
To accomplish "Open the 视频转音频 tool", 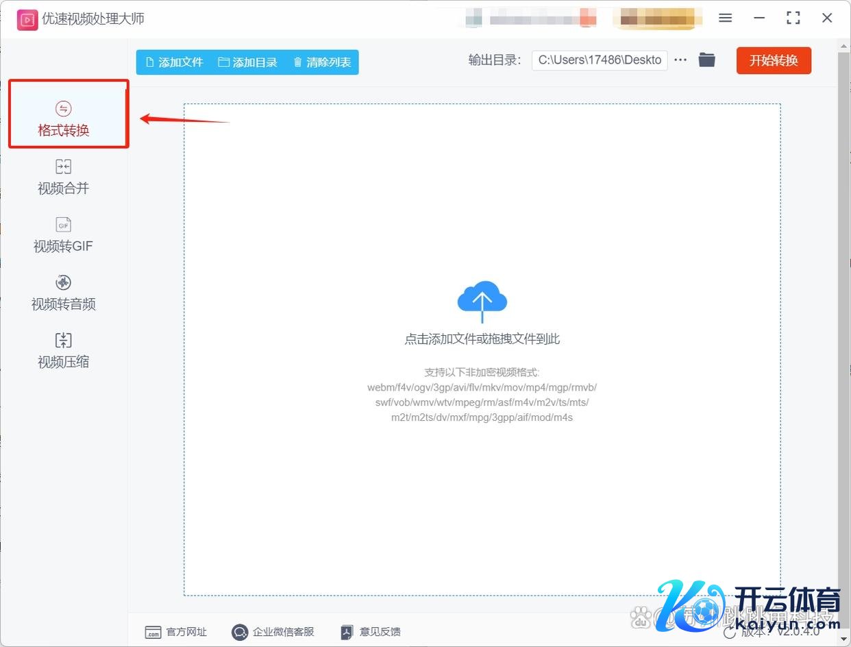I will click(x=63, y=293).
